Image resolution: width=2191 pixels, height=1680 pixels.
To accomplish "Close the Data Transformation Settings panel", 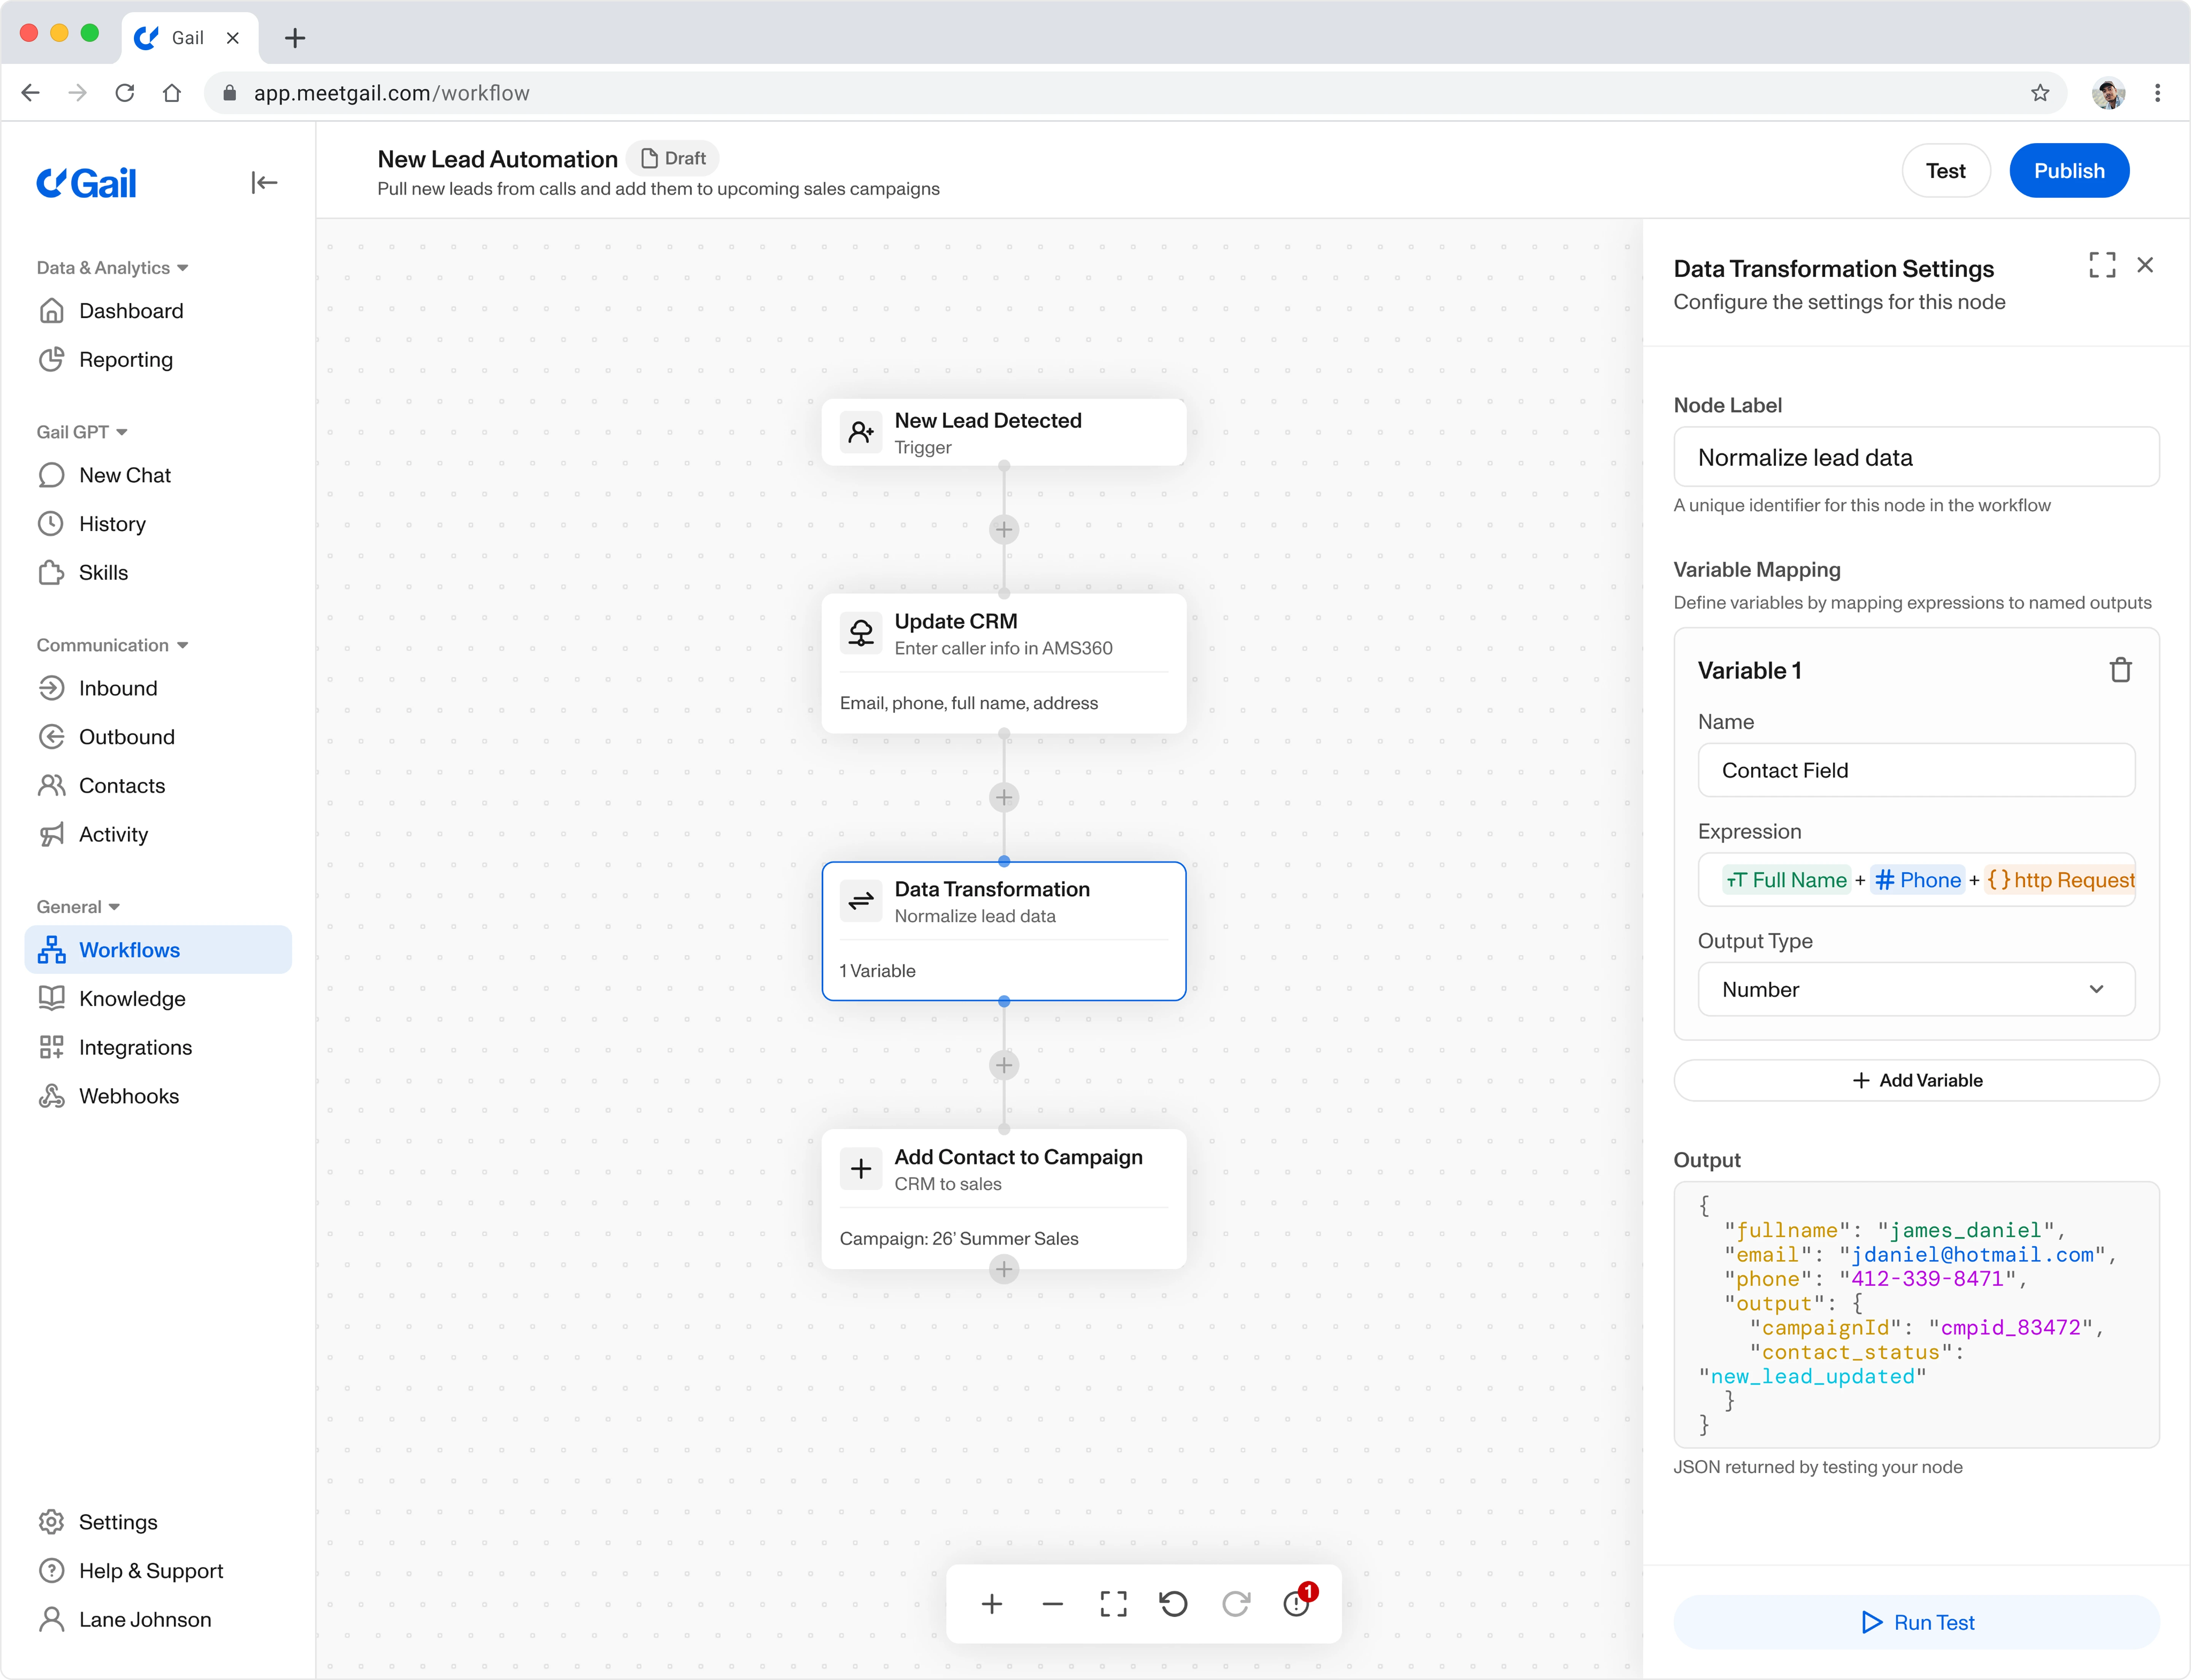I will [2145, 265].
